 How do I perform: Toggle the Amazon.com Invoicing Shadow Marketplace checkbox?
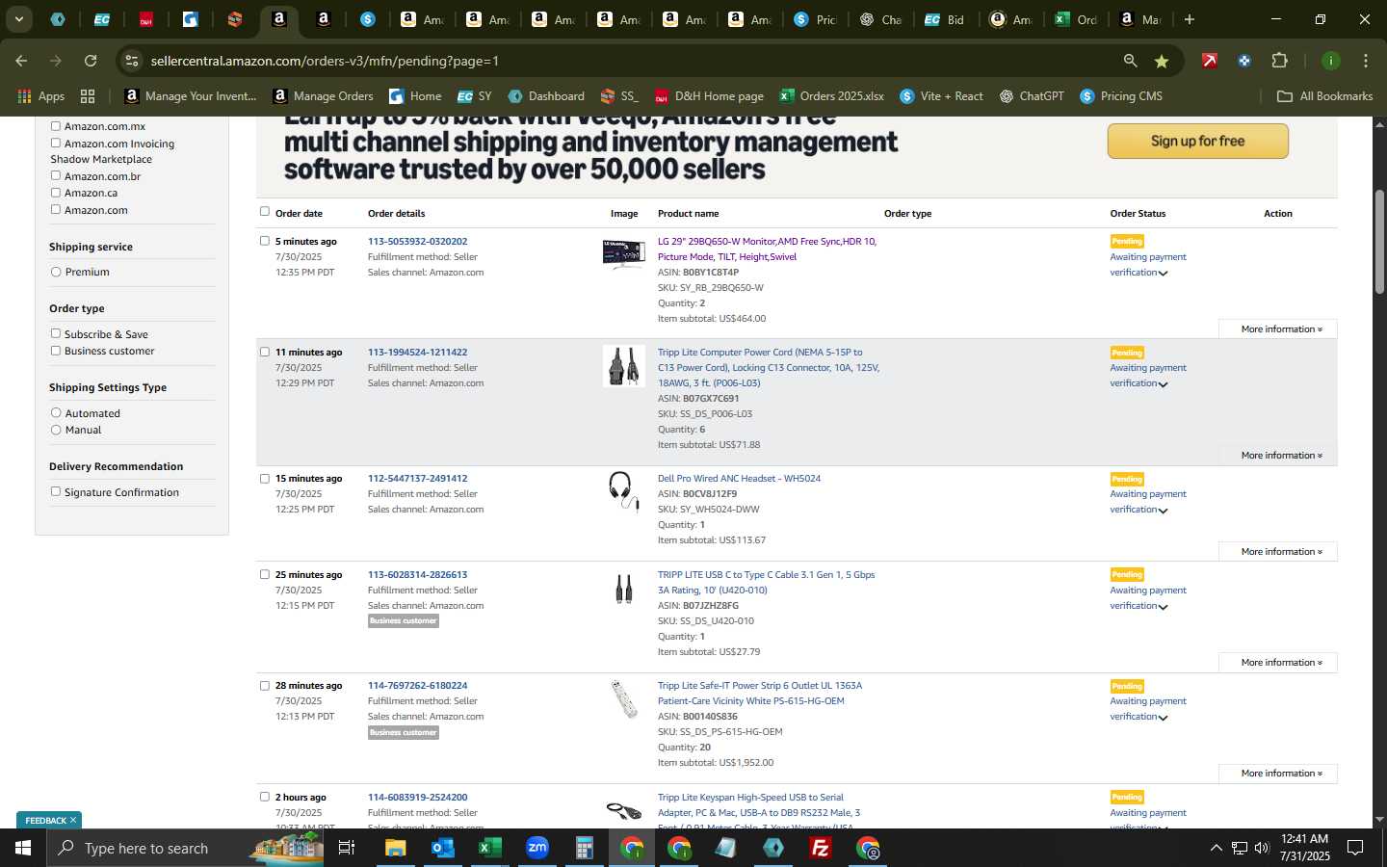pos(56,143)
